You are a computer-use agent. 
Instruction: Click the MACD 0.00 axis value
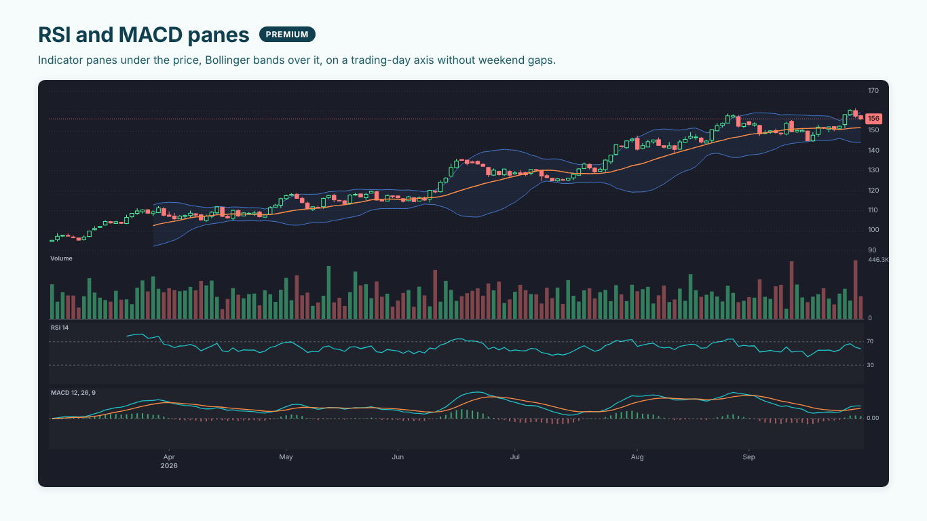[873, 419]
